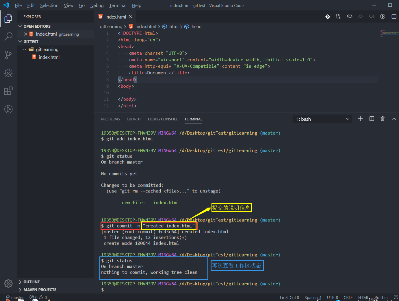Click the compare changes icon in editor toolbar

pyautogui.click(x=338, y=16)
